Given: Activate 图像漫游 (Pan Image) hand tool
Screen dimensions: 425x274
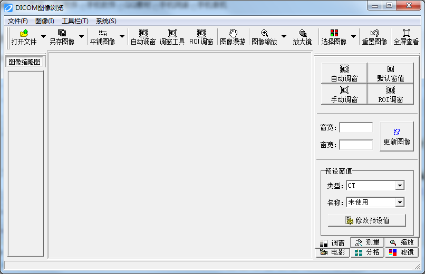Looking at the screenshot, I should point(233,37).
